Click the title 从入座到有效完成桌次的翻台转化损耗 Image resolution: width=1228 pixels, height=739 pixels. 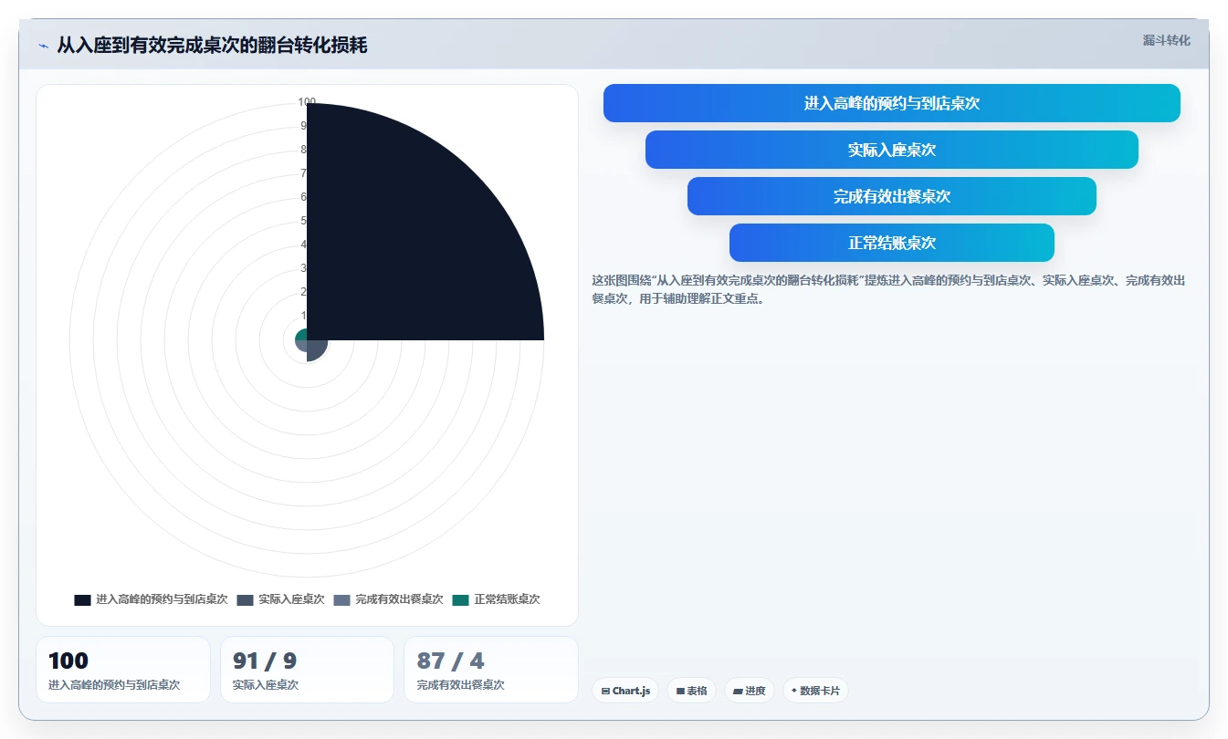[212, 45]
